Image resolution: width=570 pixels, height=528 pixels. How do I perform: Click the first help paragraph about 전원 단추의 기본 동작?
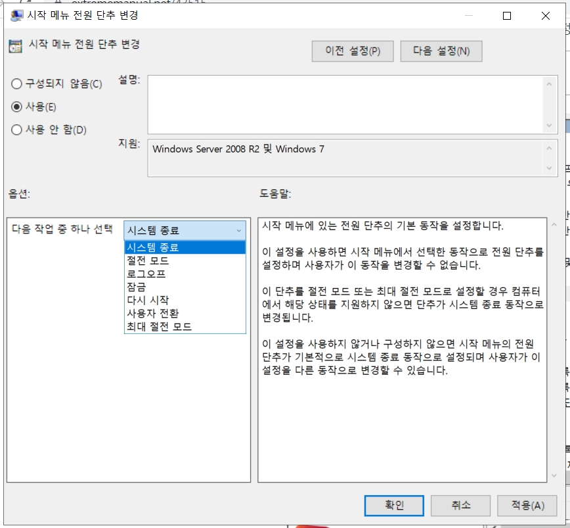383,226
